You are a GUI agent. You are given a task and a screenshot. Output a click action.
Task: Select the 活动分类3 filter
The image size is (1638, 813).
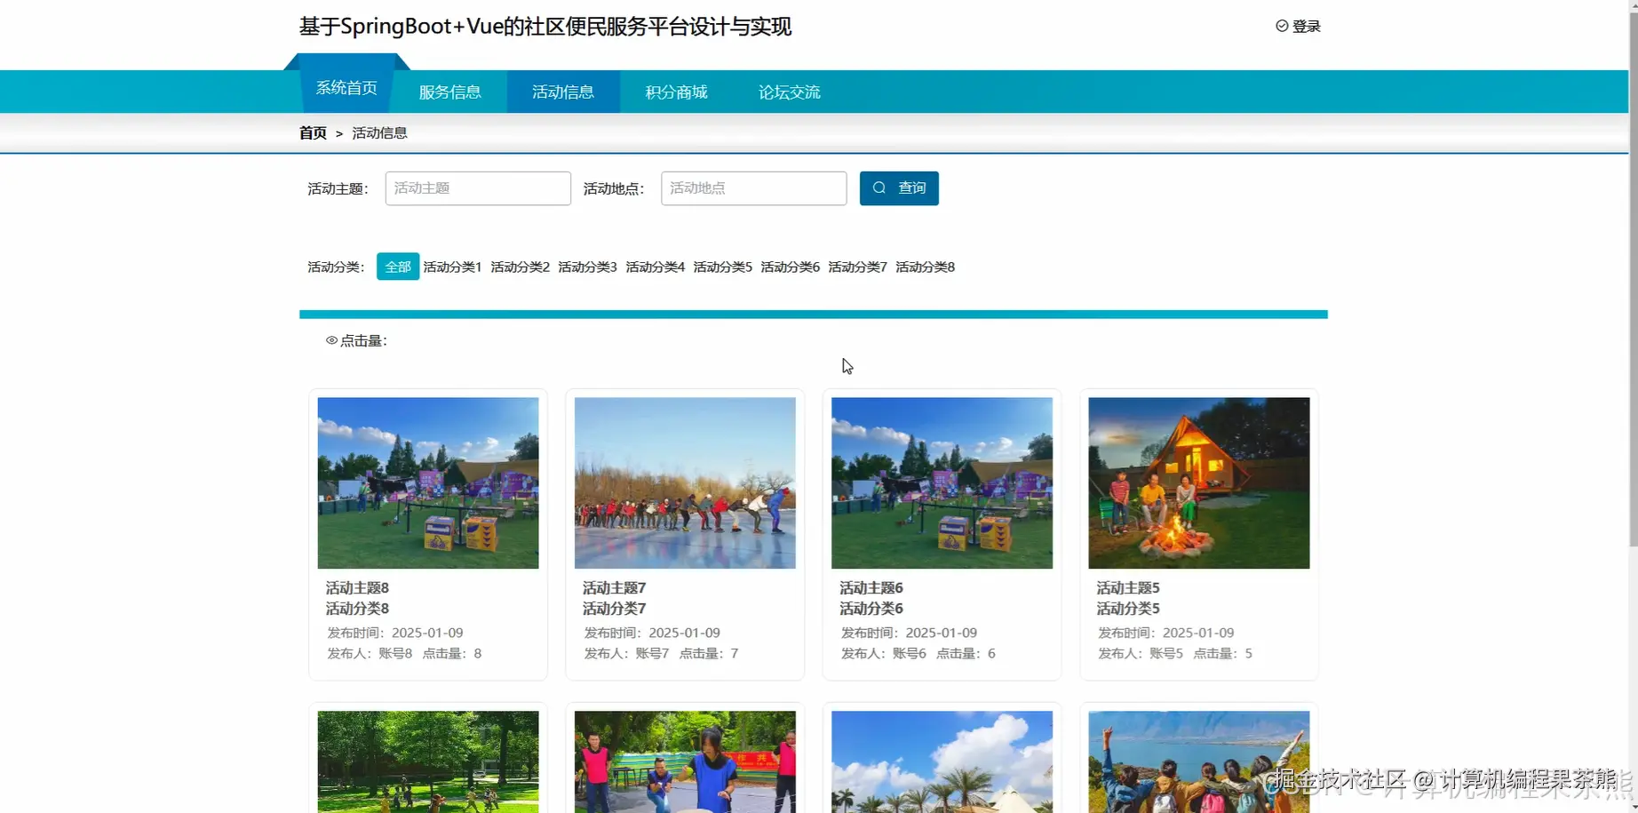point(586,266)
